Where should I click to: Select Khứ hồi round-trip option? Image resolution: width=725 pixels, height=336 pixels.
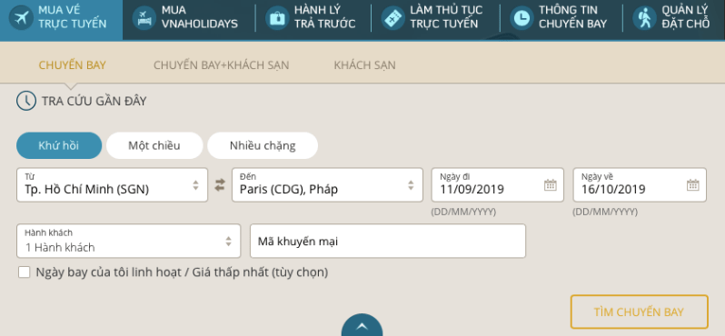pos(59,145)
